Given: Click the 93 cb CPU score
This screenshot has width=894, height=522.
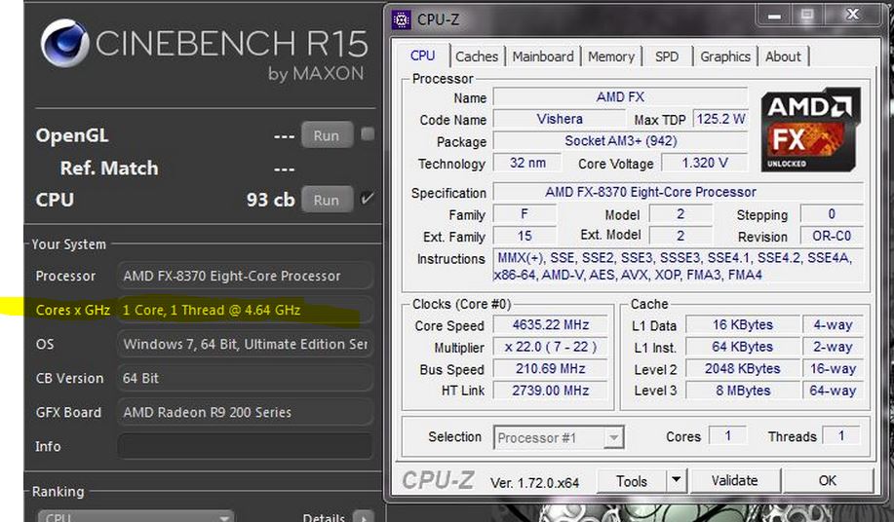Looking at the screenshot, I should click(270, 200).
